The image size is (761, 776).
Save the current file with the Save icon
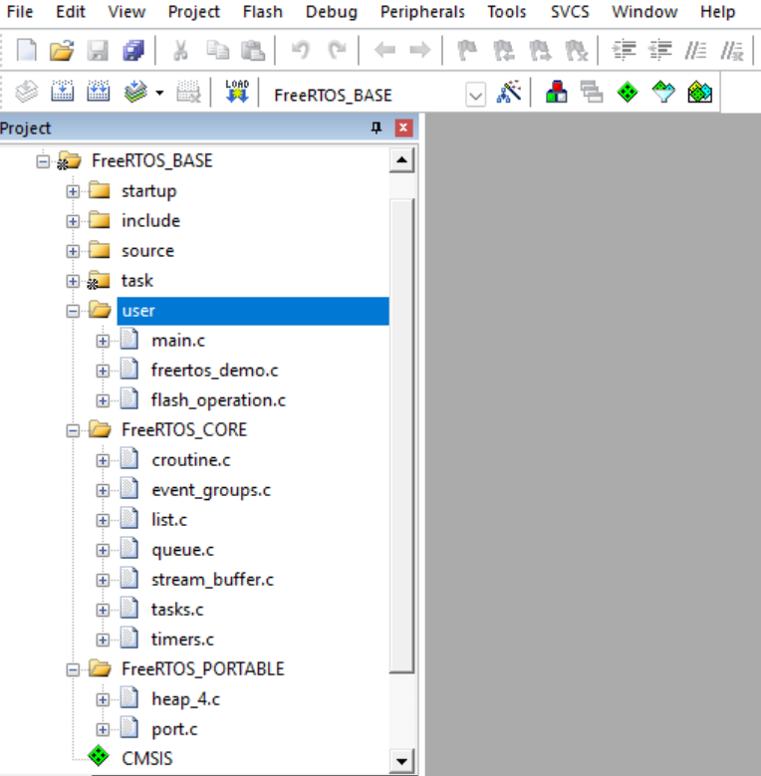[x=98, y=50]
